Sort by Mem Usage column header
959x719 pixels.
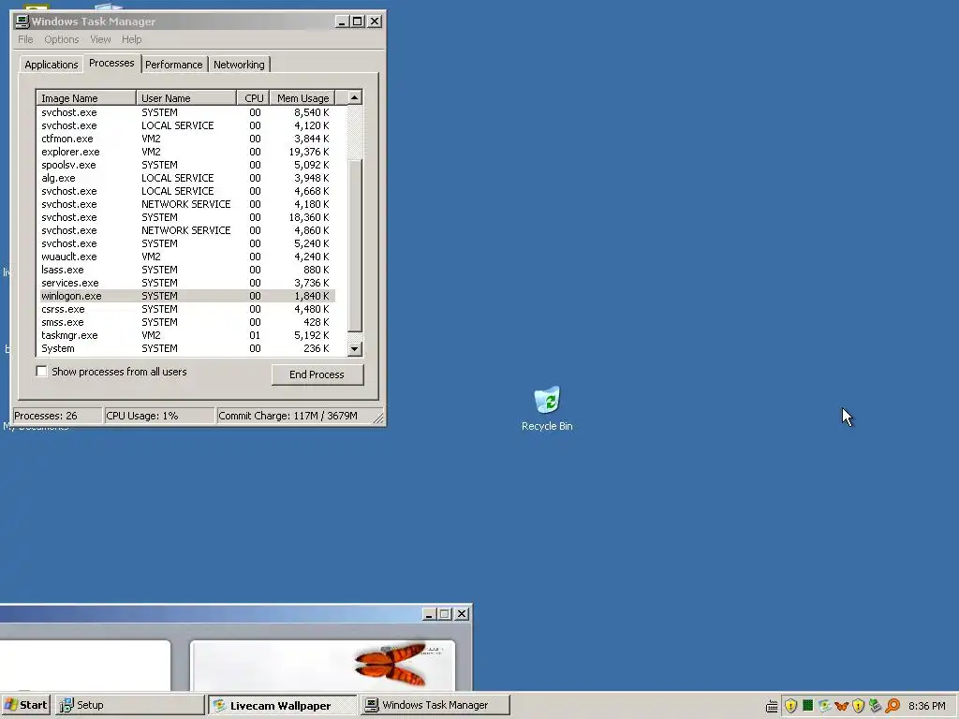pyautogui.click(x=302, y=97)
